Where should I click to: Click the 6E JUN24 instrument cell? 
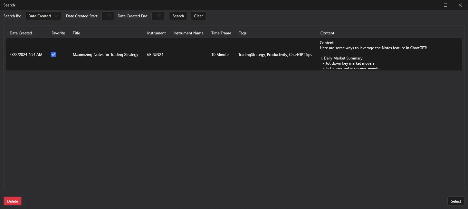[x=155, y=54]
